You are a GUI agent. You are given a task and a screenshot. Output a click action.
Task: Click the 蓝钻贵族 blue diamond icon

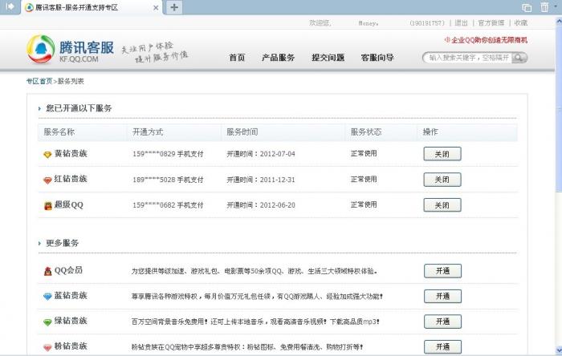click(47, 297)
